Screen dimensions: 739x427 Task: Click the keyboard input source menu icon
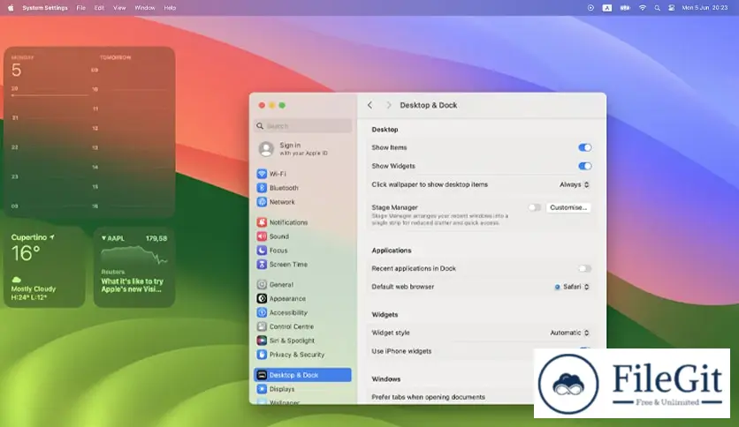[x=607, y=8]
